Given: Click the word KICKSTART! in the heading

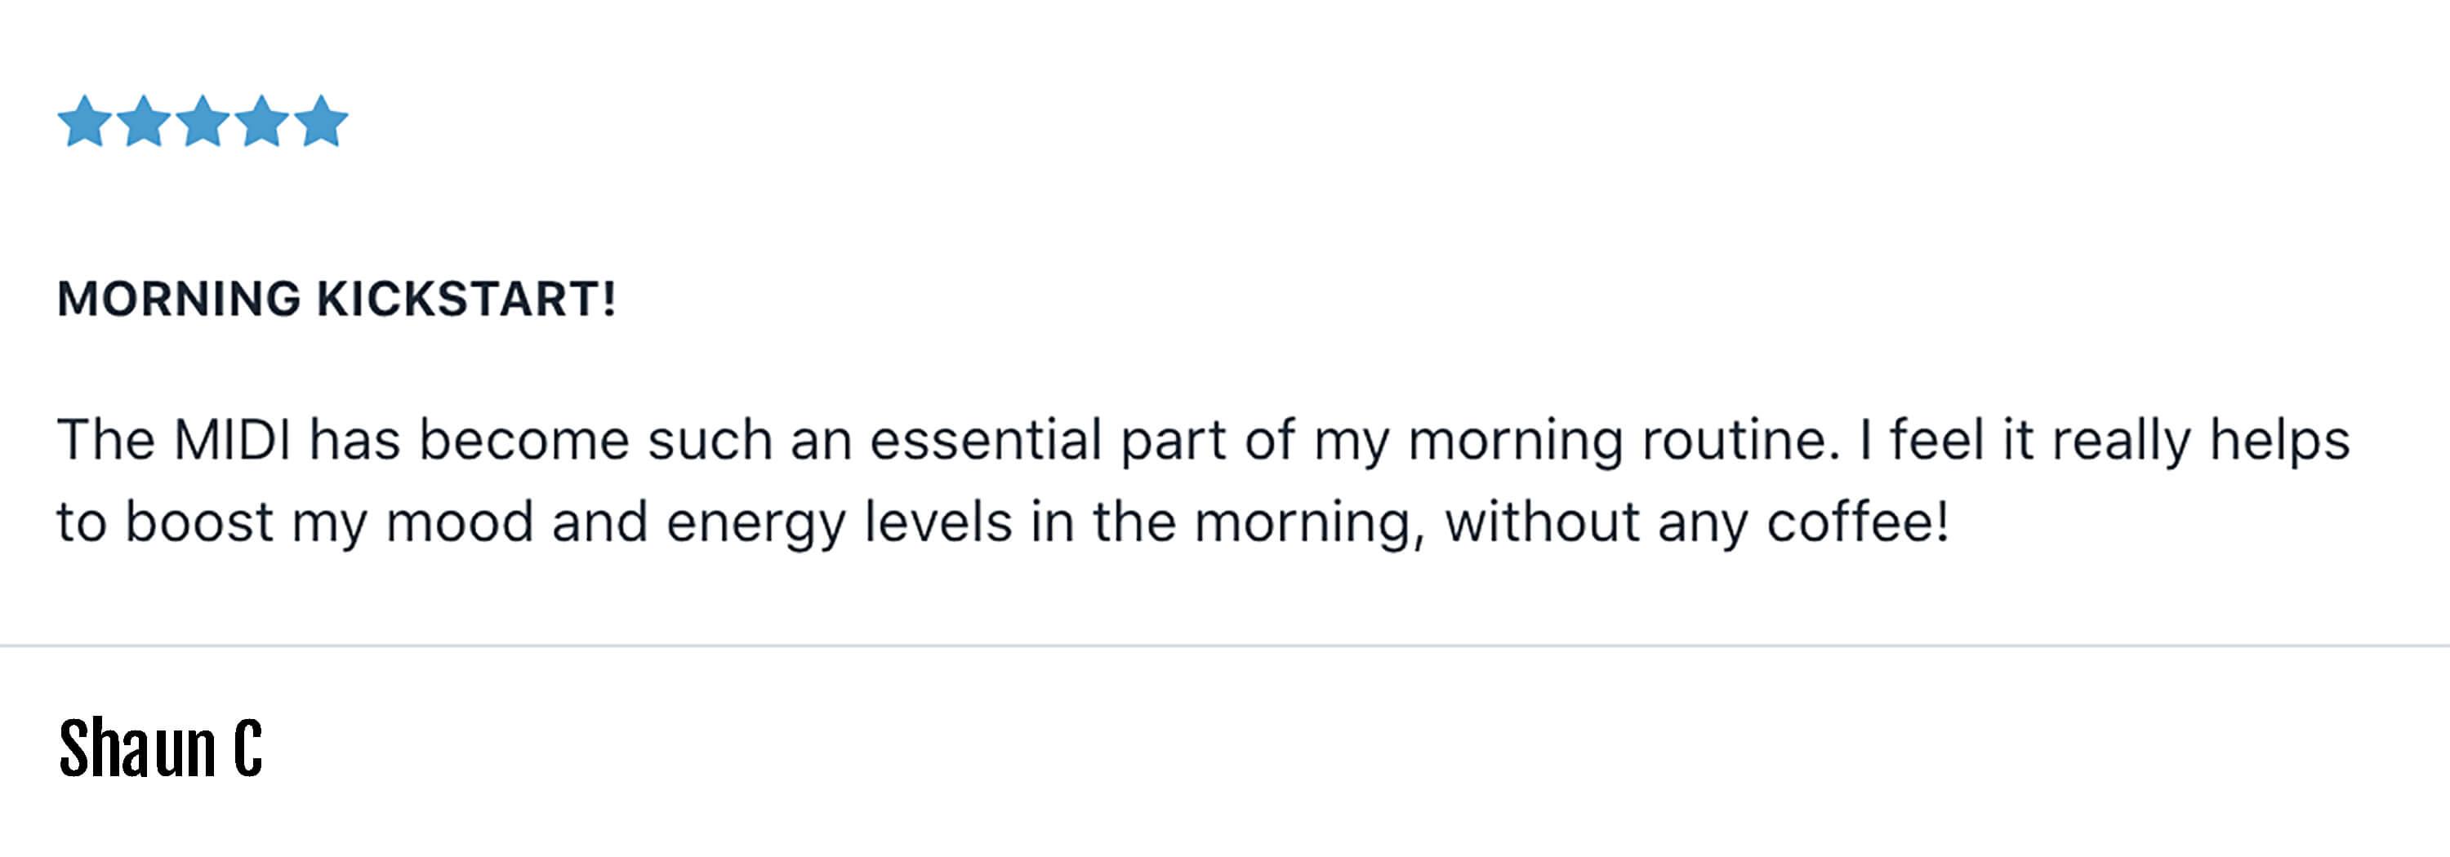Looking at the screenshot, I should [x=466, y=299].
